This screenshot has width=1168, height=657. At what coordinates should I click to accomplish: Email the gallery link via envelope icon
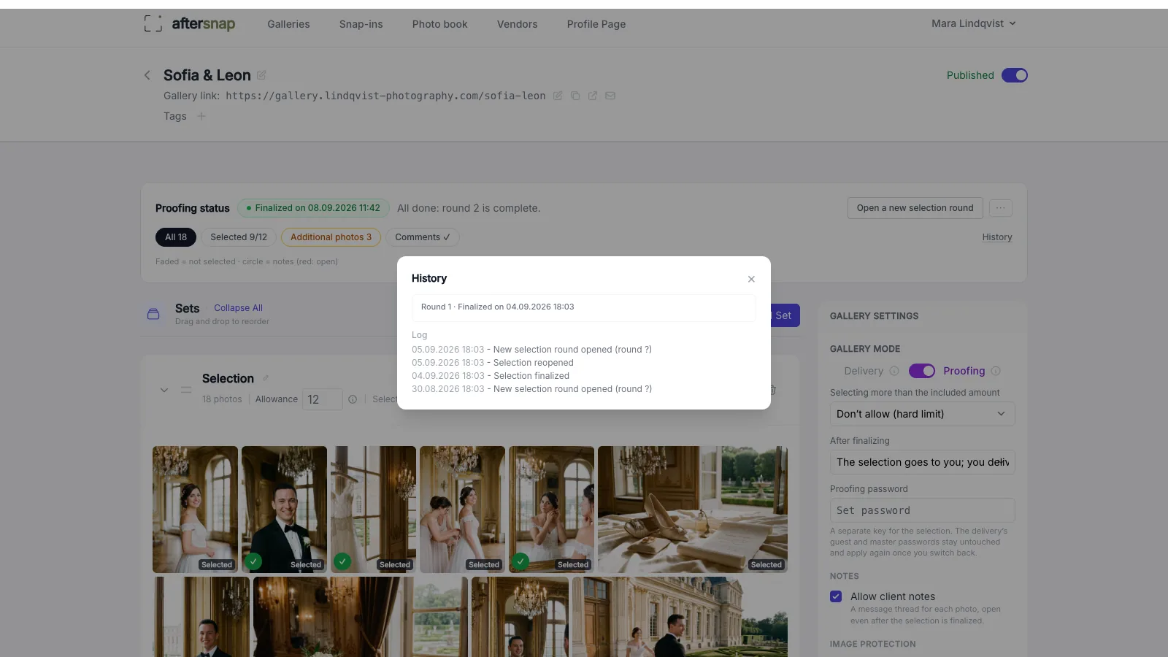coord(610,96)
